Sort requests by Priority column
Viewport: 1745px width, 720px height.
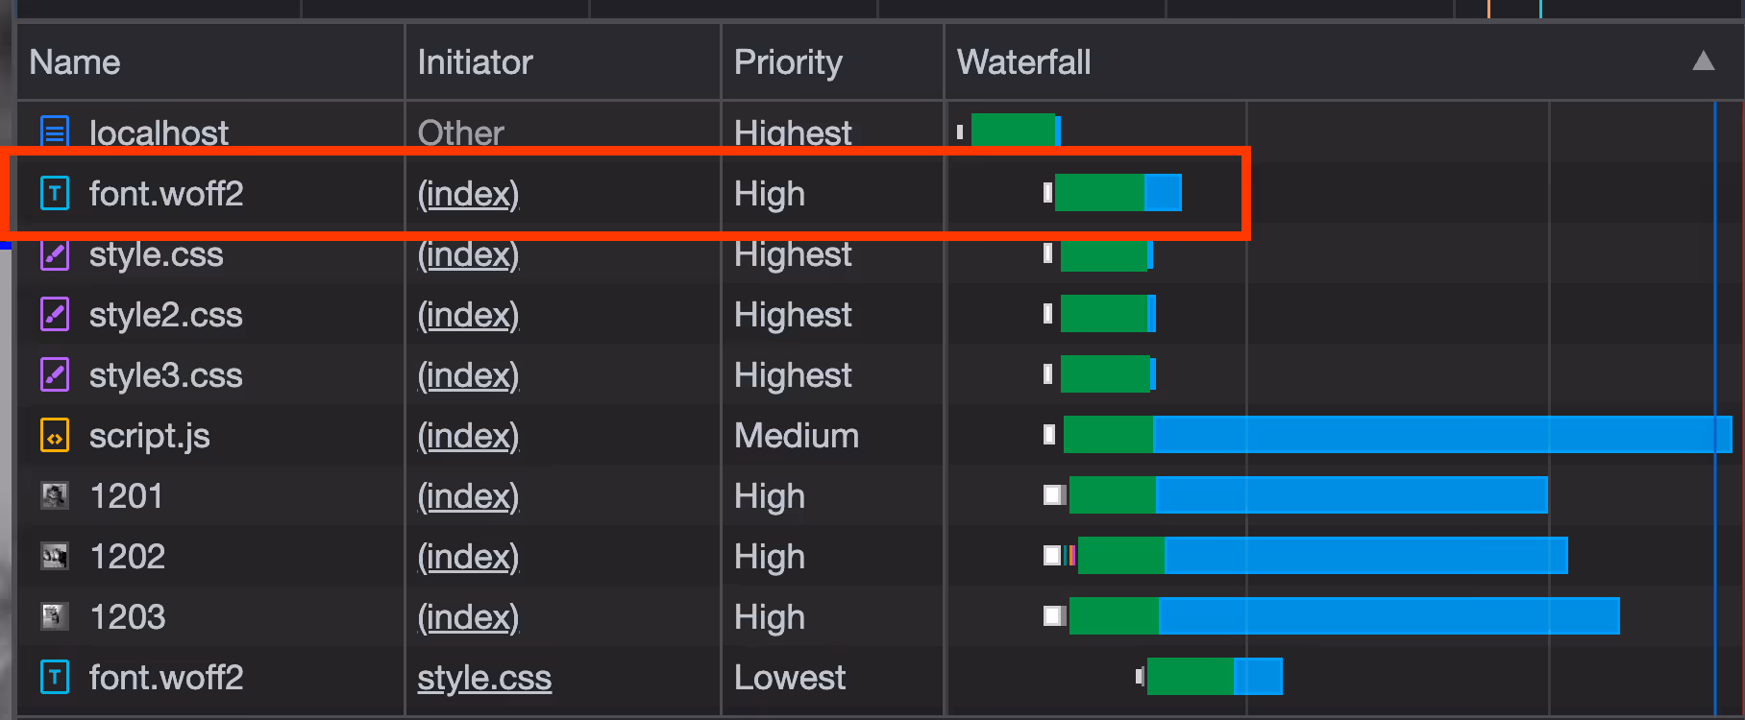[788, 62]
